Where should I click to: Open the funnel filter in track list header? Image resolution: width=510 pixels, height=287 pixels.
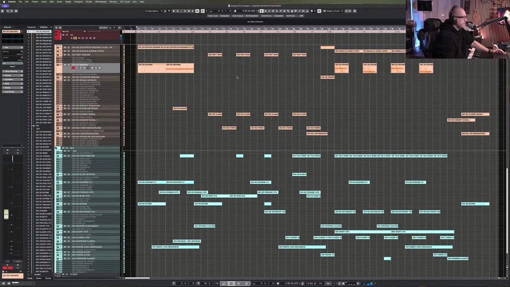coord(114,28)
